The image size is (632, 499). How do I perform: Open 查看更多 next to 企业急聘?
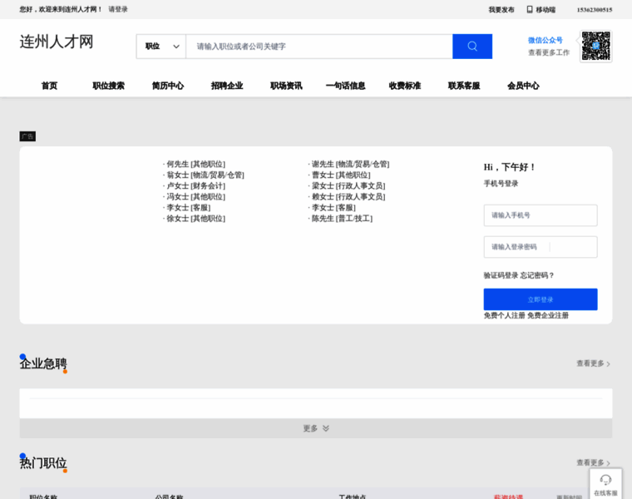pos(593,363)
